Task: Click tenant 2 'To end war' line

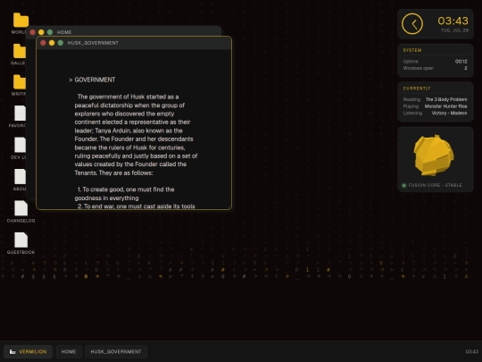Action: point(137,206)
